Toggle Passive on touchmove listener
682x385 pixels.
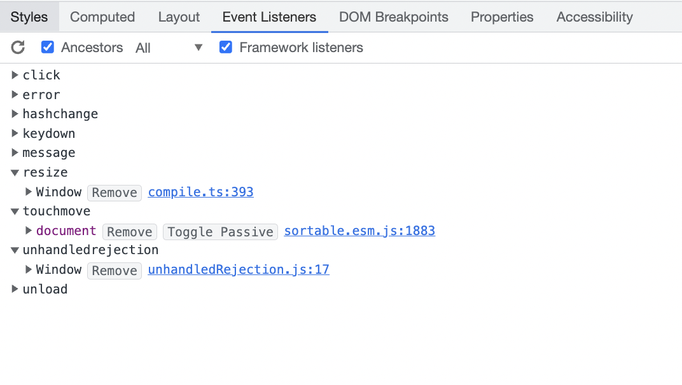(x=221, y=232)
